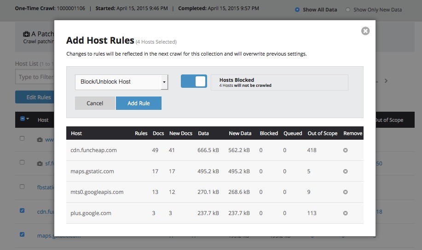Click the Type to Filter input field

pos(35,77)
